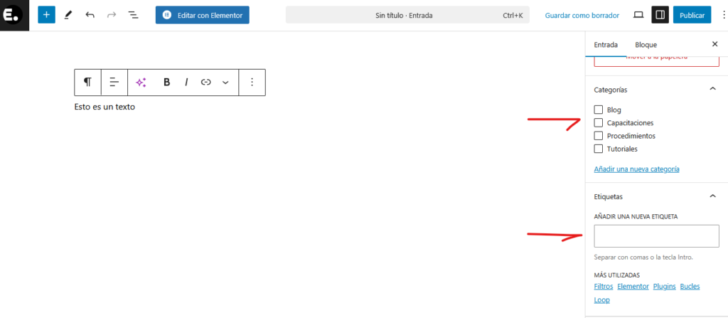Viewport: 728px width, 318px height.
Task: Click the Publicar button
Action: click(x=692, y=15)
